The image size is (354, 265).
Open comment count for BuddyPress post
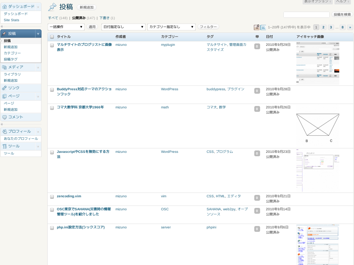[257, 91]
